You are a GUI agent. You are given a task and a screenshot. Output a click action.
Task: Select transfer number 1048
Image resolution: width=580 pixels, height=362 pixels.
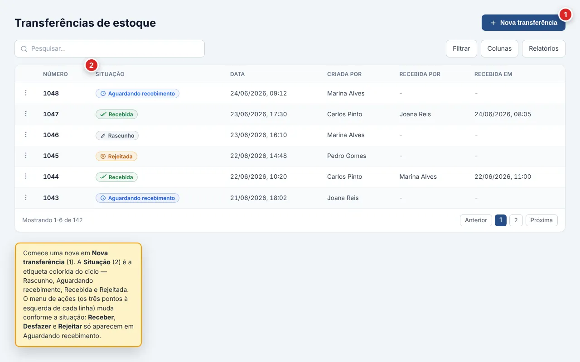coord(51,93)
